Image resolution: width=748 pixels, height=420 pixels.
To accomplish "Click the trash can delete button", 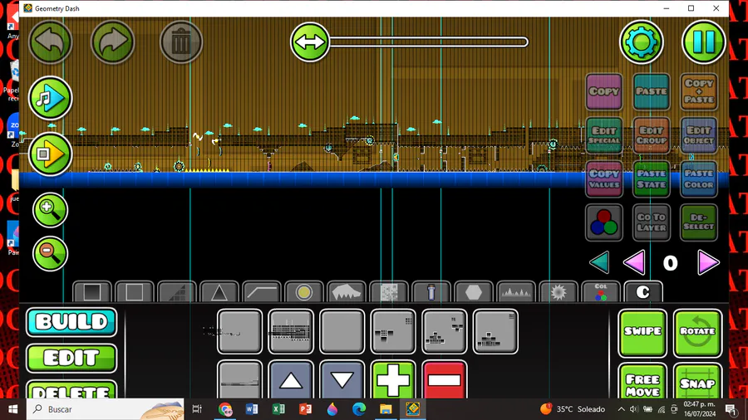I will 181,42.
